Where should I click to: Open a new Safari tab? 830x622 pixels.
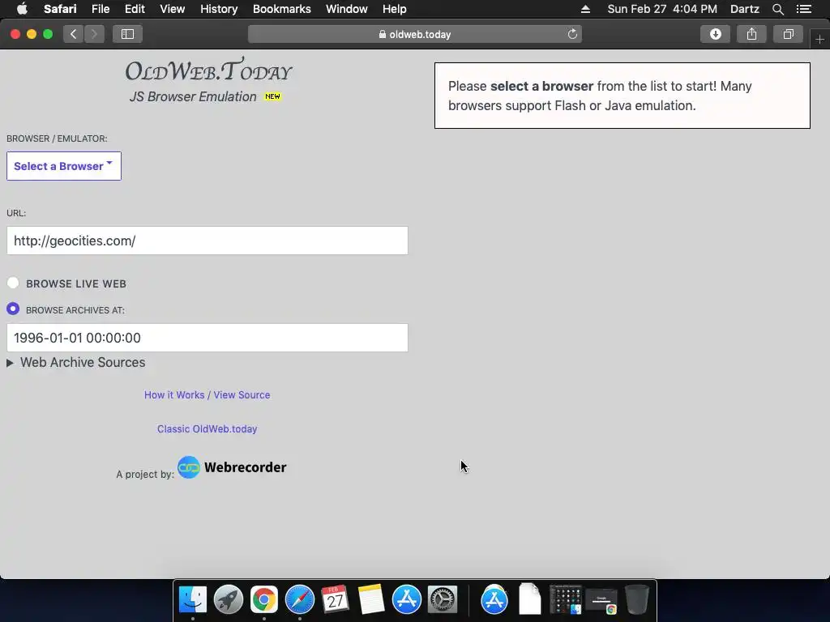(820, 39)
